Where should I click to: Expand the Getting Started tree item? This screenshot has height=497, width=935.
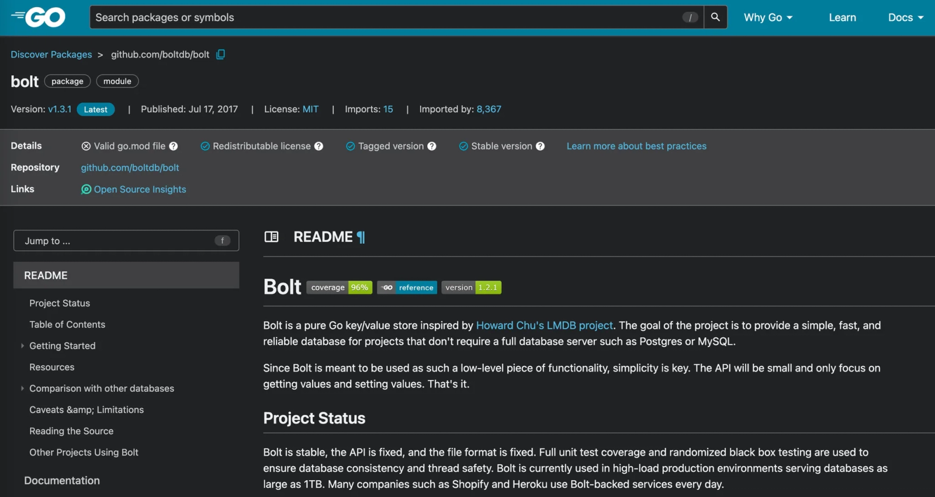(22, 346)
